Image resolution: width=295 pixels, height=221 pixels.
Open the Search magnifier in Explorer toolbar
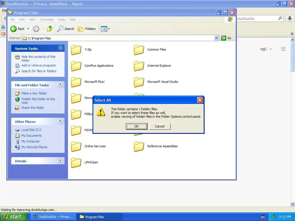pos(66,29)
